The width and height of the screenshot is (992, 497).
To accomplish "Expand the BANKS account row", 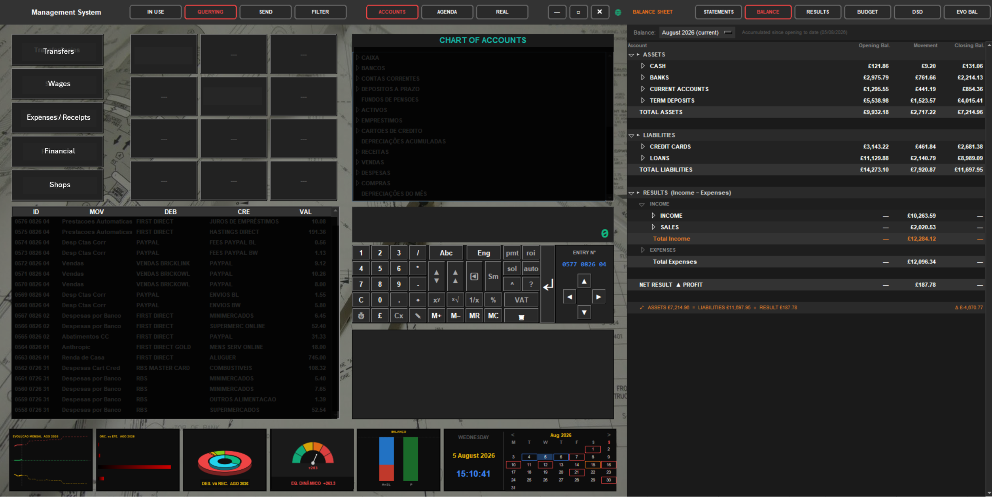I will 643,77.
